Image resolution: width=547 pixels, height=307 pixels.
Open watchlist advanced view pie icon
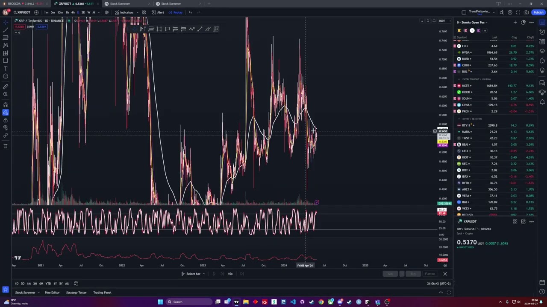pos(523,22)
